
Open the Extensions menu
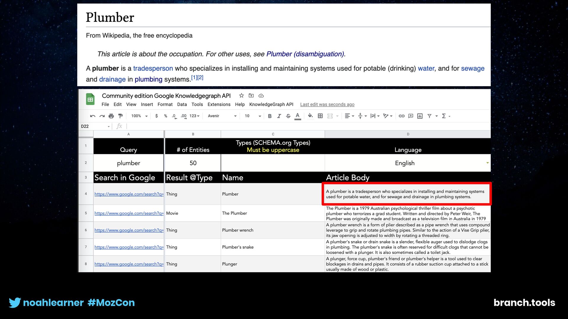pos(219,105)
